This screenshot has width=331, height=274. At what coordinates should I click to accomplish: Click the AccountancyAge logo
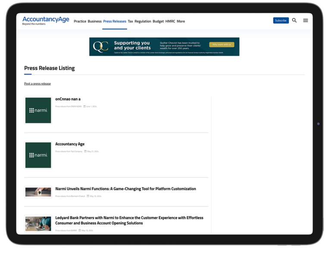coord(46,20)
